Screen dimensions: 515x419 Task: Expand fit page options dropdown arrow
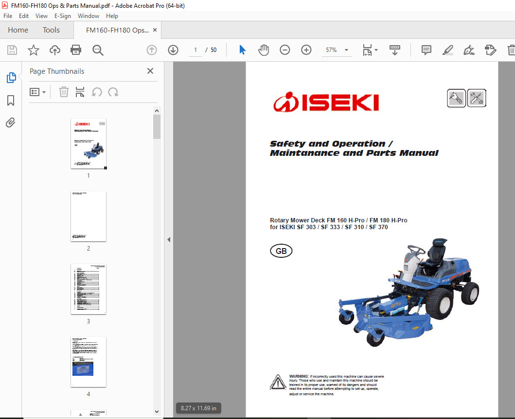click(376, 50)
